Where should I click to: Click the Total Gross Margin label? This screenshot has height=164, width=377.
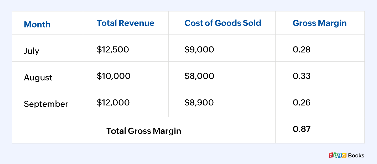coord(144,131)
